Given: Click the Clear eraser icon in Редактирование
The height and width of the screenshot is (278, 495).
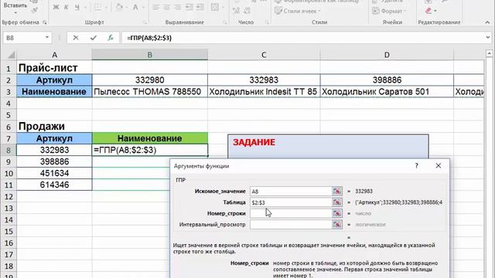Looking at the screenshot, I should pyautogui.click(x=428, y=11).
